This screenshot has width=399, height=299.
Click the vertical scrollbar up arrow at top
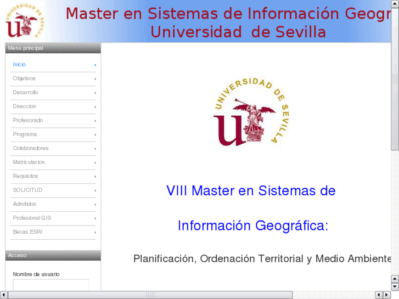(395, 4)
